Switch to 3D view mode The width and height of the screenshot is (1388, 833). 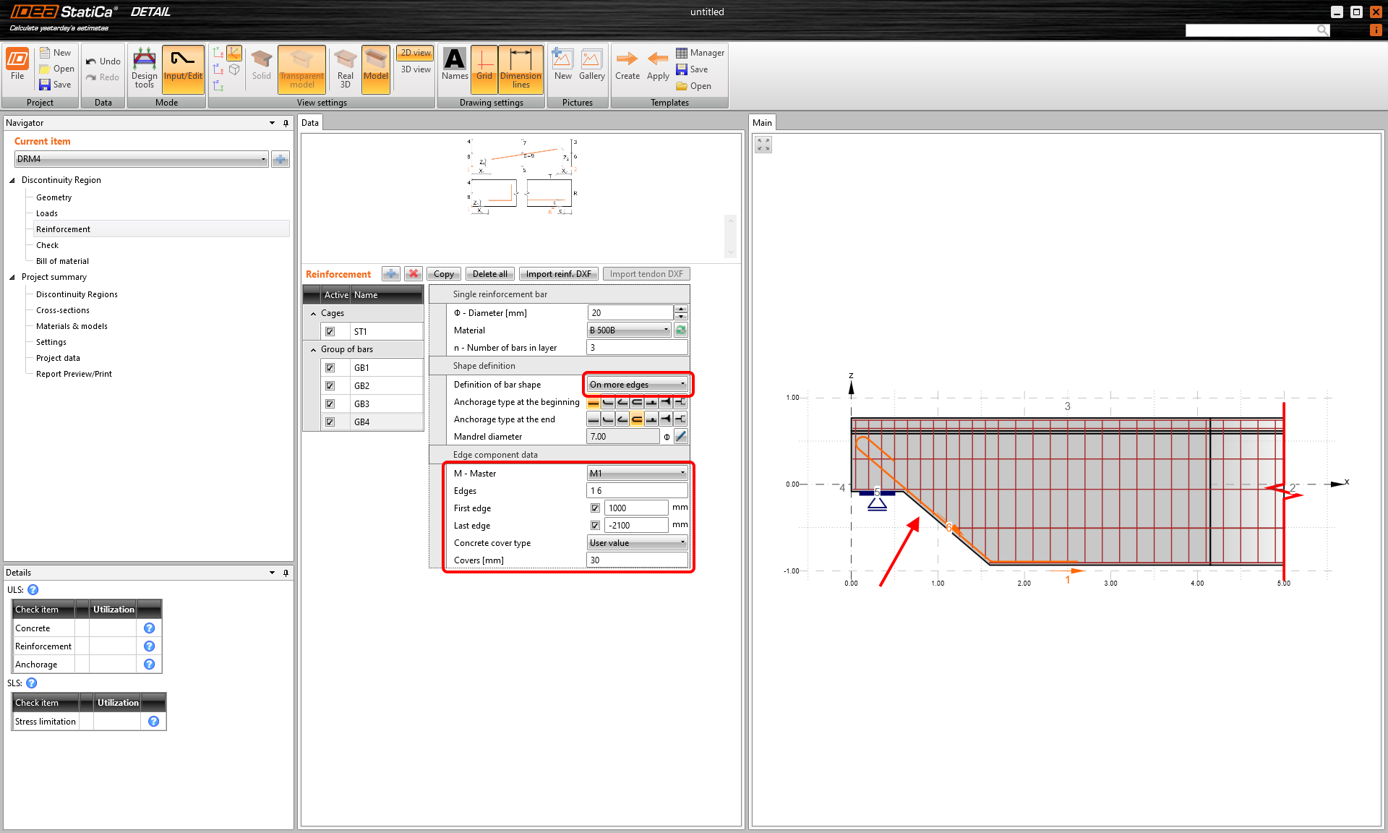414,69
